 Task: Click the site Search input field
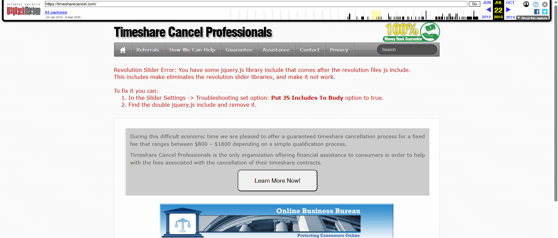pyautogui.click(x=407, y=50)
